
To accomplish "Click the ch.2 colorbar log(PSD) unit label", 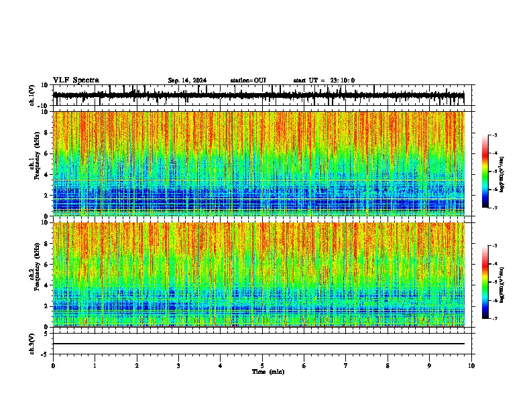I will pyautogui.click(x=502, y=285).
